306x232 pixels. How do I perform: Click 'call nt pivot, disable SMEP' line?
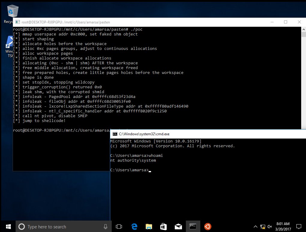[50, 116]
